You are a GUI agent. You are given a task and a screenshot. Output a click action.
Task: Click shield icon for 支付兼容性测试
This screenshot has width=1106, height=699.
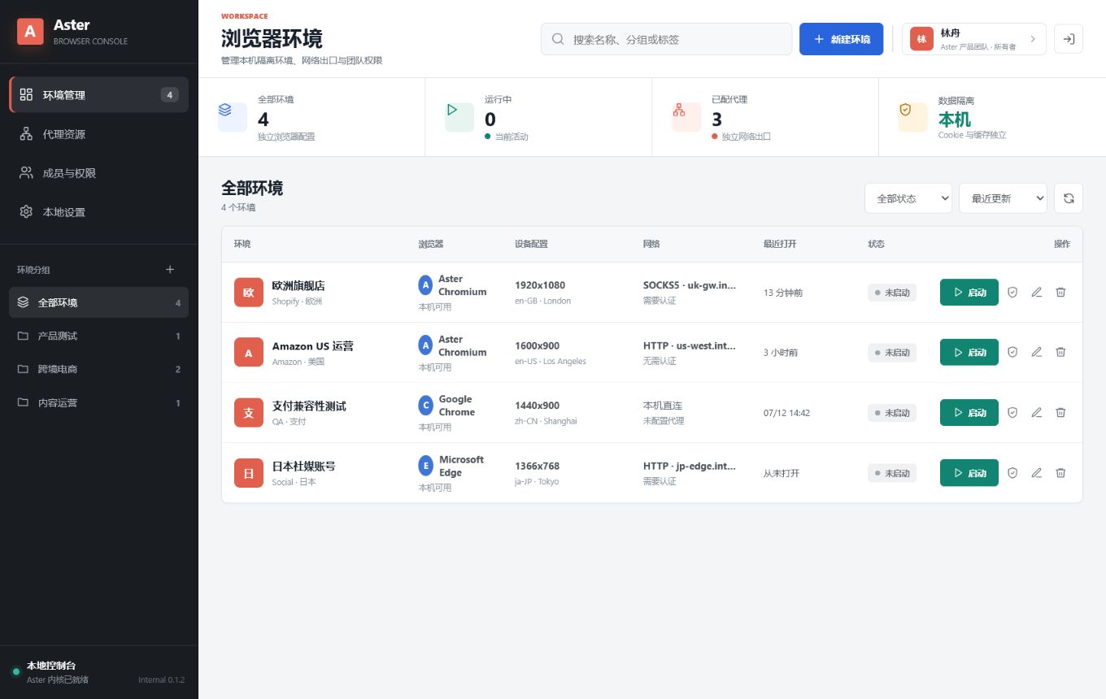point(1012,412)
